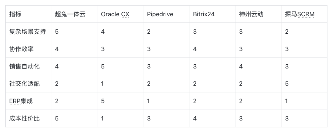Select Oracle CX score for 成本性价比
Viewport: 334px width, 134px height.
[102, 119]
